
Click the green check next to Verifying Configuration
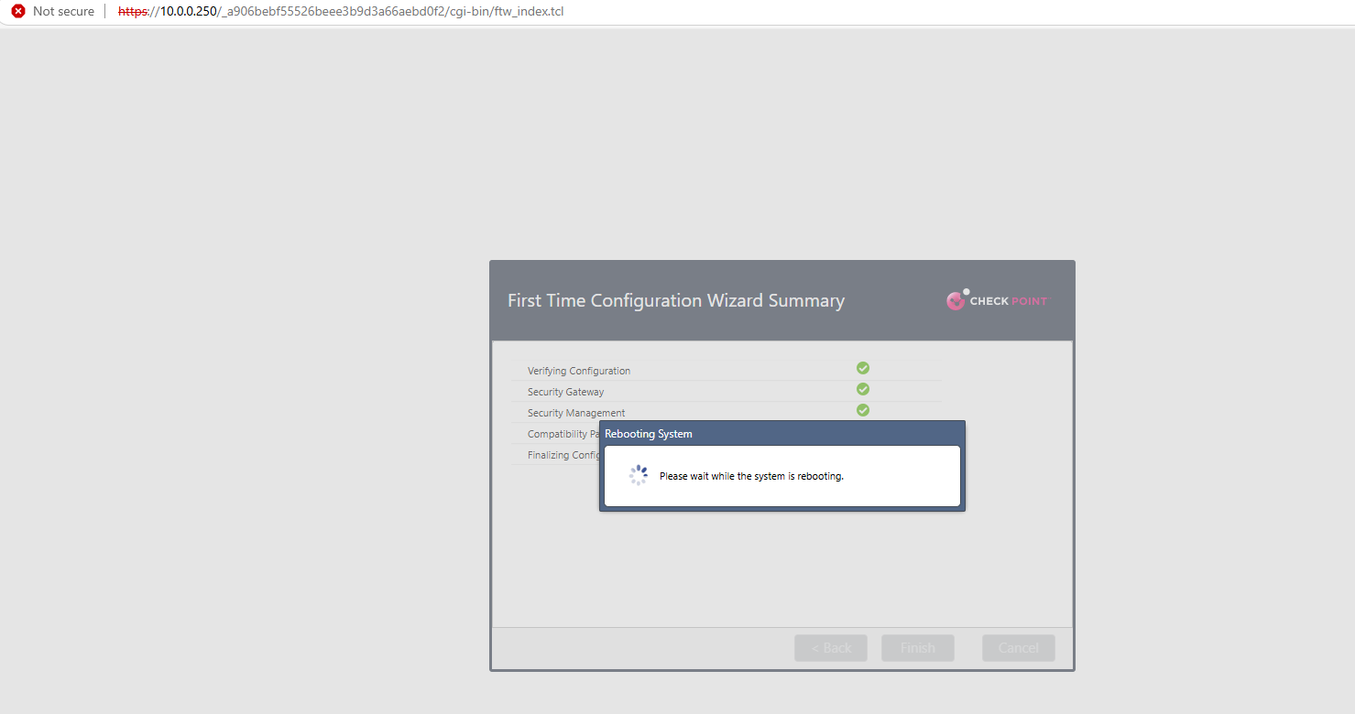pos(863,368)
